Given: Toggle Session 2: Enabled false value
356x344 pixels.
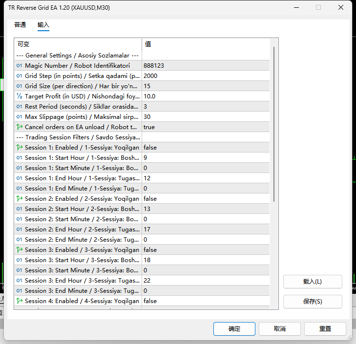Looking at the screenshot, I should coord(206,199).
